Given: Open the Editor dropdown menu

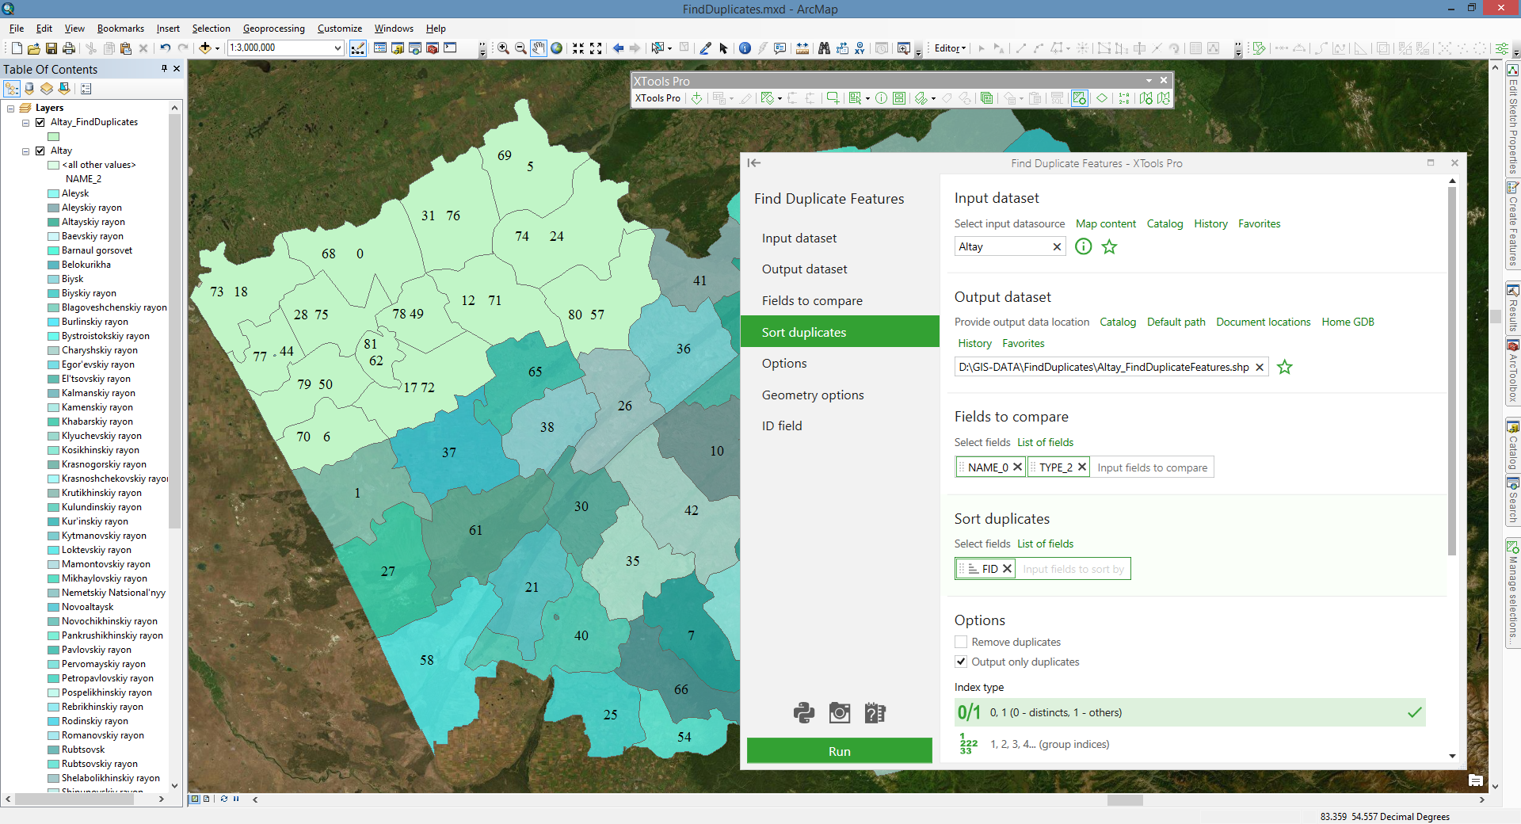Looking at the screenshot, I should click(950, 48).
